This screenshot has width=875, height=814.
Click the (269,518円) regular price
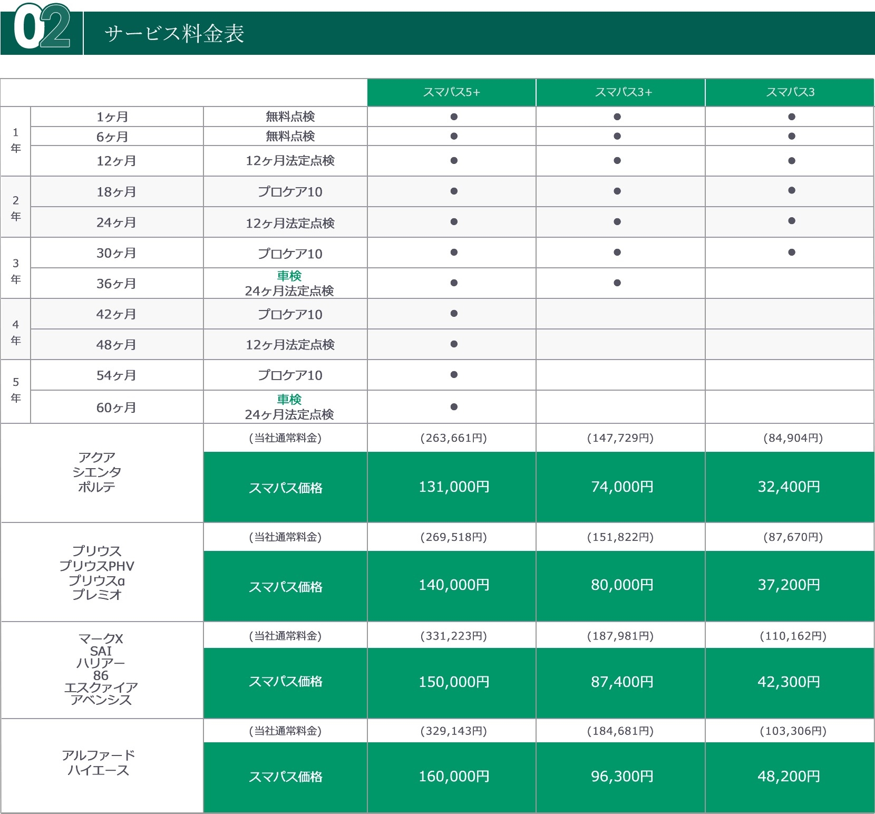click(x=454, y=537)
